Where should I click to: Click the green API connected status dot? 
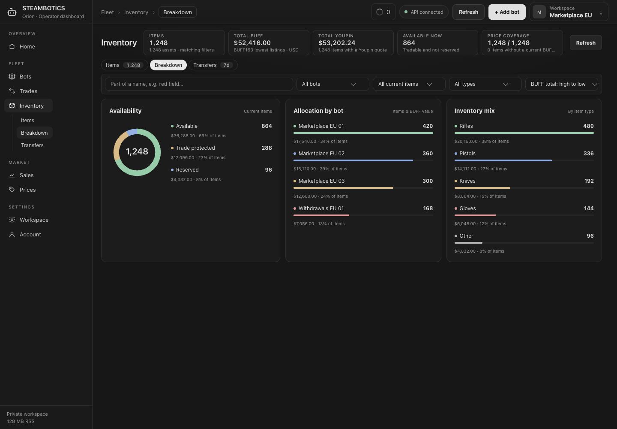click(x=406, y=12)
